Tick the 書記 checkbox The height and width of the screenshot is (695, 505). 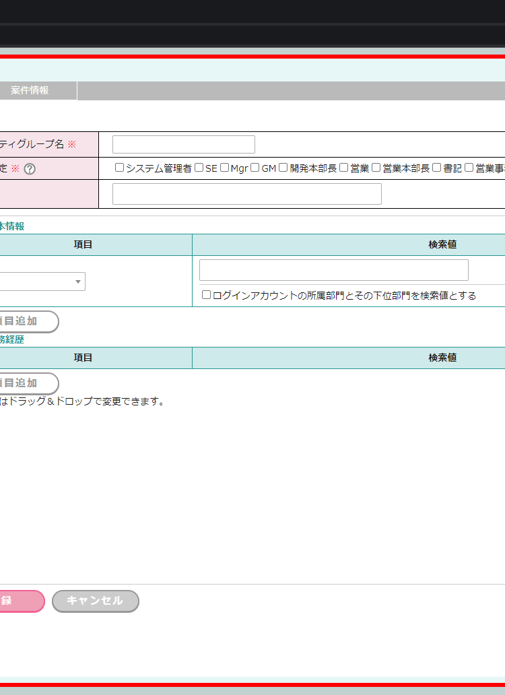pyautogui.click(x=436, y=168)
